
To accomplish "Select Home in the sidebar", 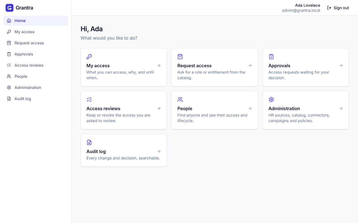I will pos(36,21).
